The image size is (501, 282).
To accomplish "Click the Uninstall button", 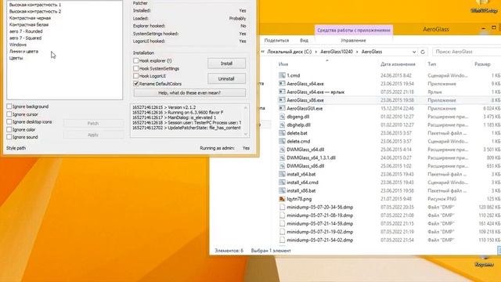I will (226, 78).
